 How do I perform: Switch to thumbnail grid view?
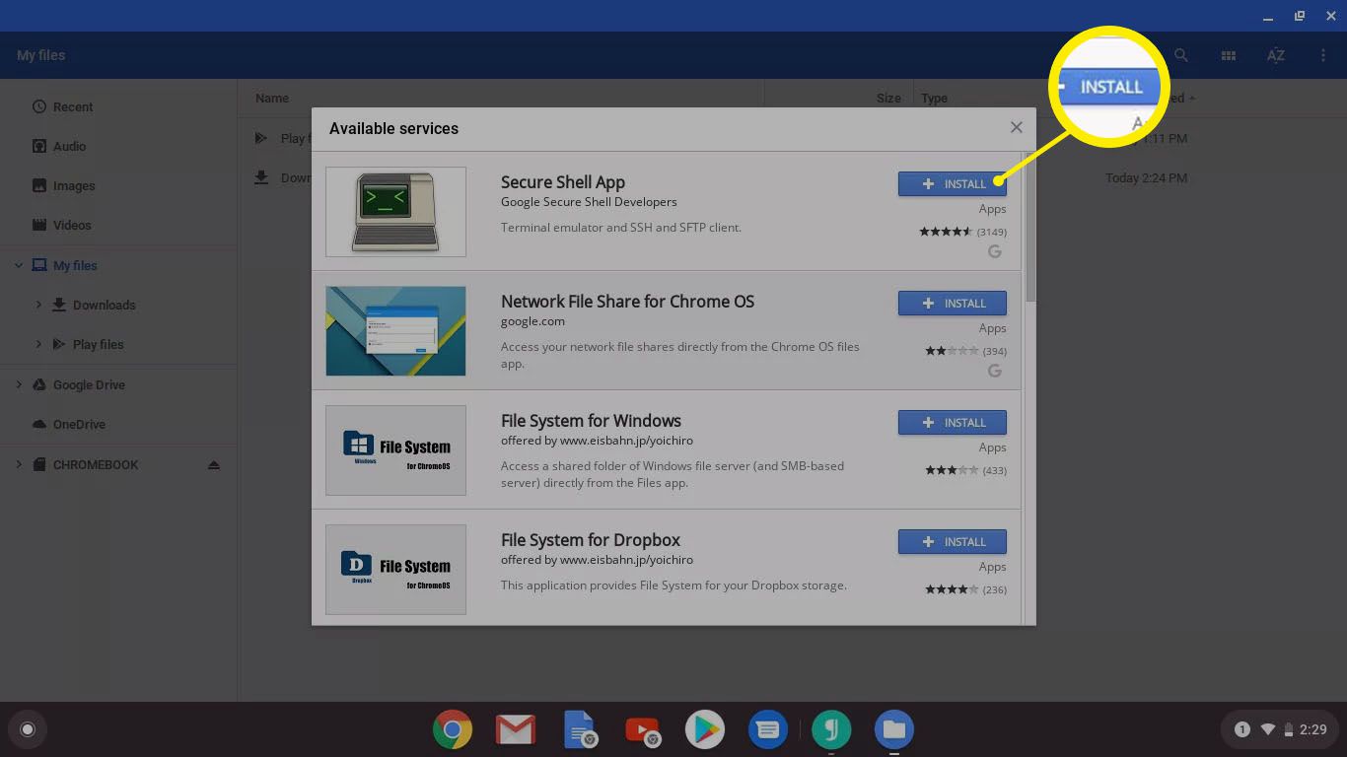(1228, 55)
